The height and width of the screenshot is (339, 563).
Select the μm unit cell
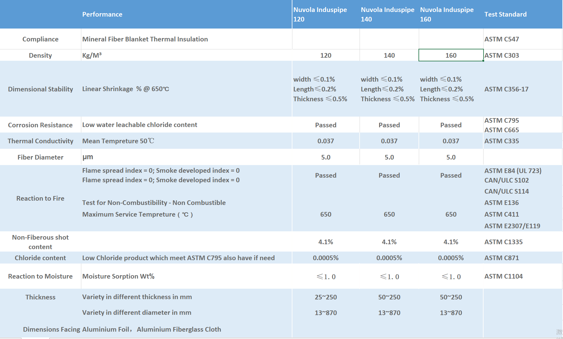click(x=88, y=157)
